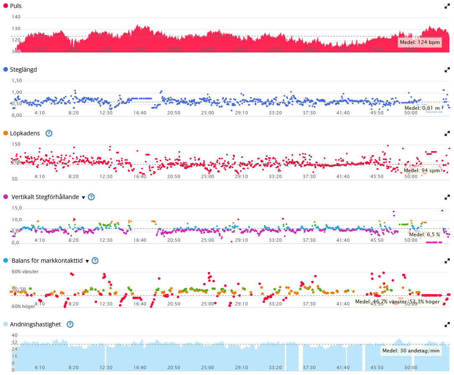Click the Vertikalt Stegförhållande title
This screenshot has height=375, width=454.
click(45, 197)
